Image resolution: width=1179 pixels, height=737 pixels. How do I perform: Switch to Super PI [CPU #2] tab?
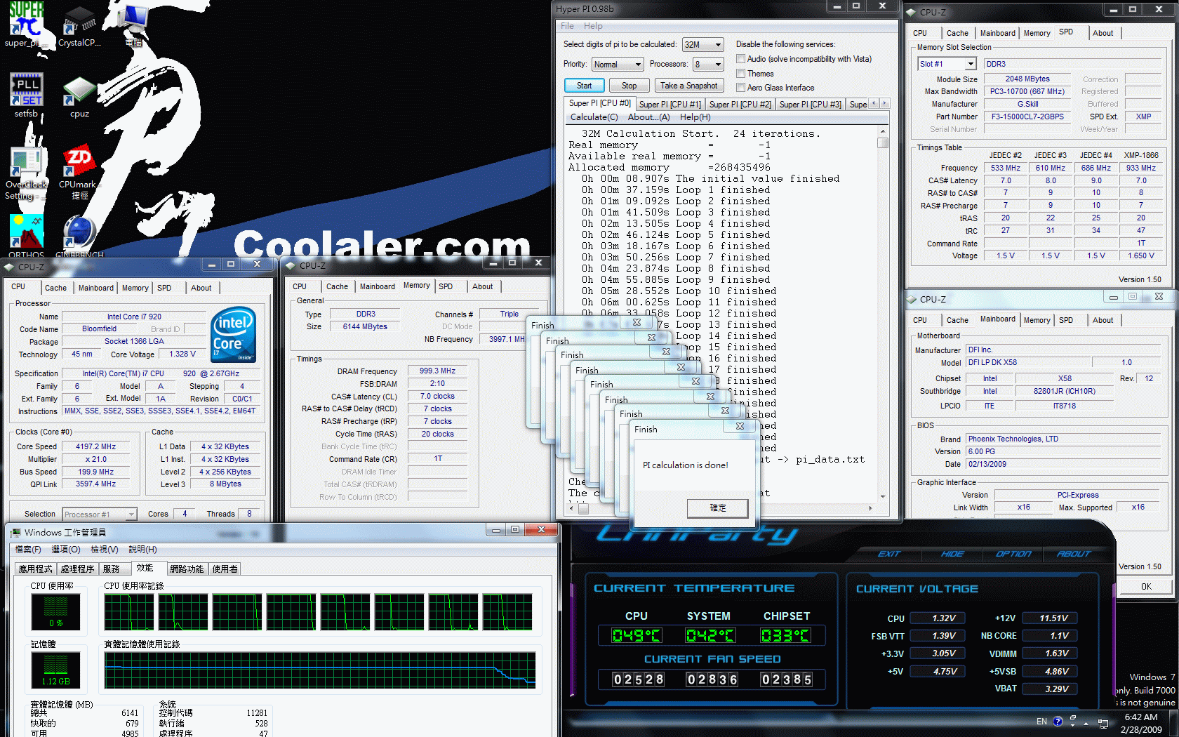[x=740, y=105]
